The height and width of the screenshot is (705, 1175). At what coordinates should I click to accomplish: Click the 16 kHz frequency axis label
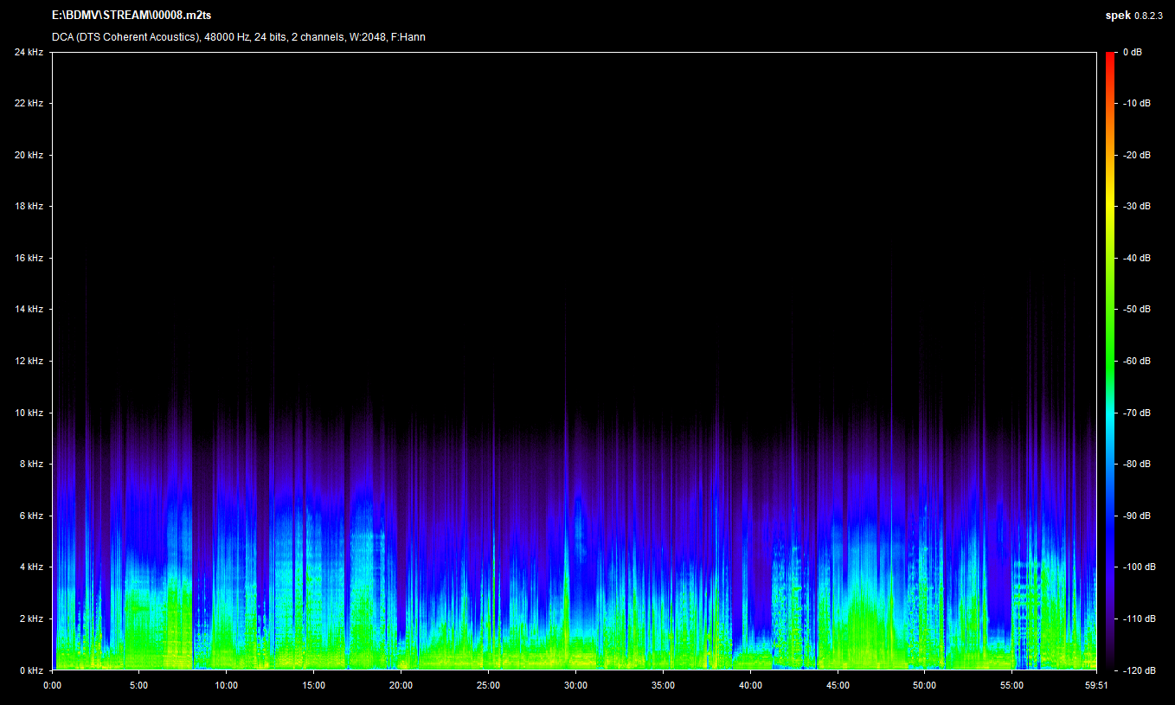coord(29,259)
